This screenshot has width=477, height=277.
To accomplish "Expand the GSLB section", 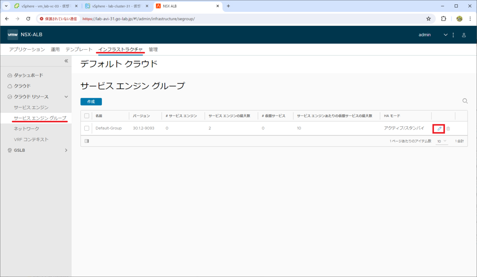I will coord(66,150).
